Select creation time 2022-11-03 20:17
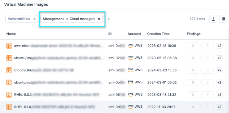 162,107
